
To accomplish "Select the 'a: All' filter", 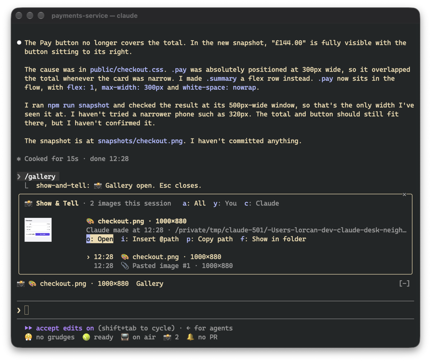I will click(194, 204).
